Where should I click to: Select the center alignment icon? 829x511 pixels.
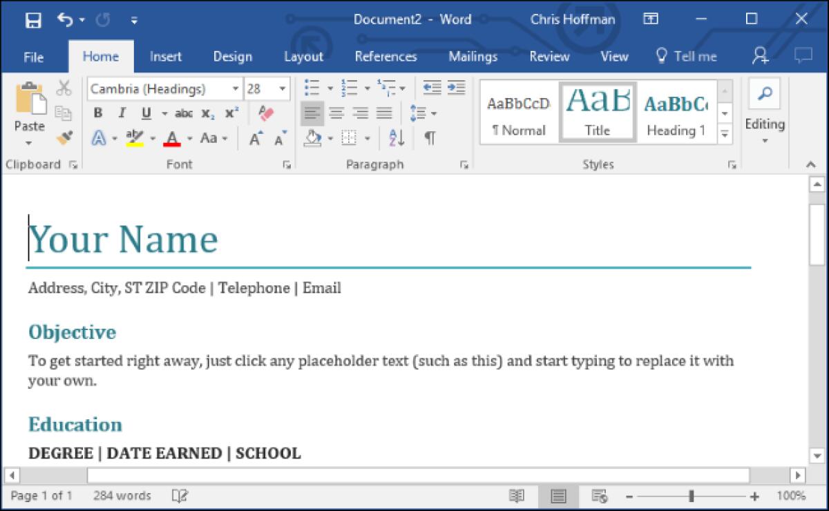[x=337, y=113]
